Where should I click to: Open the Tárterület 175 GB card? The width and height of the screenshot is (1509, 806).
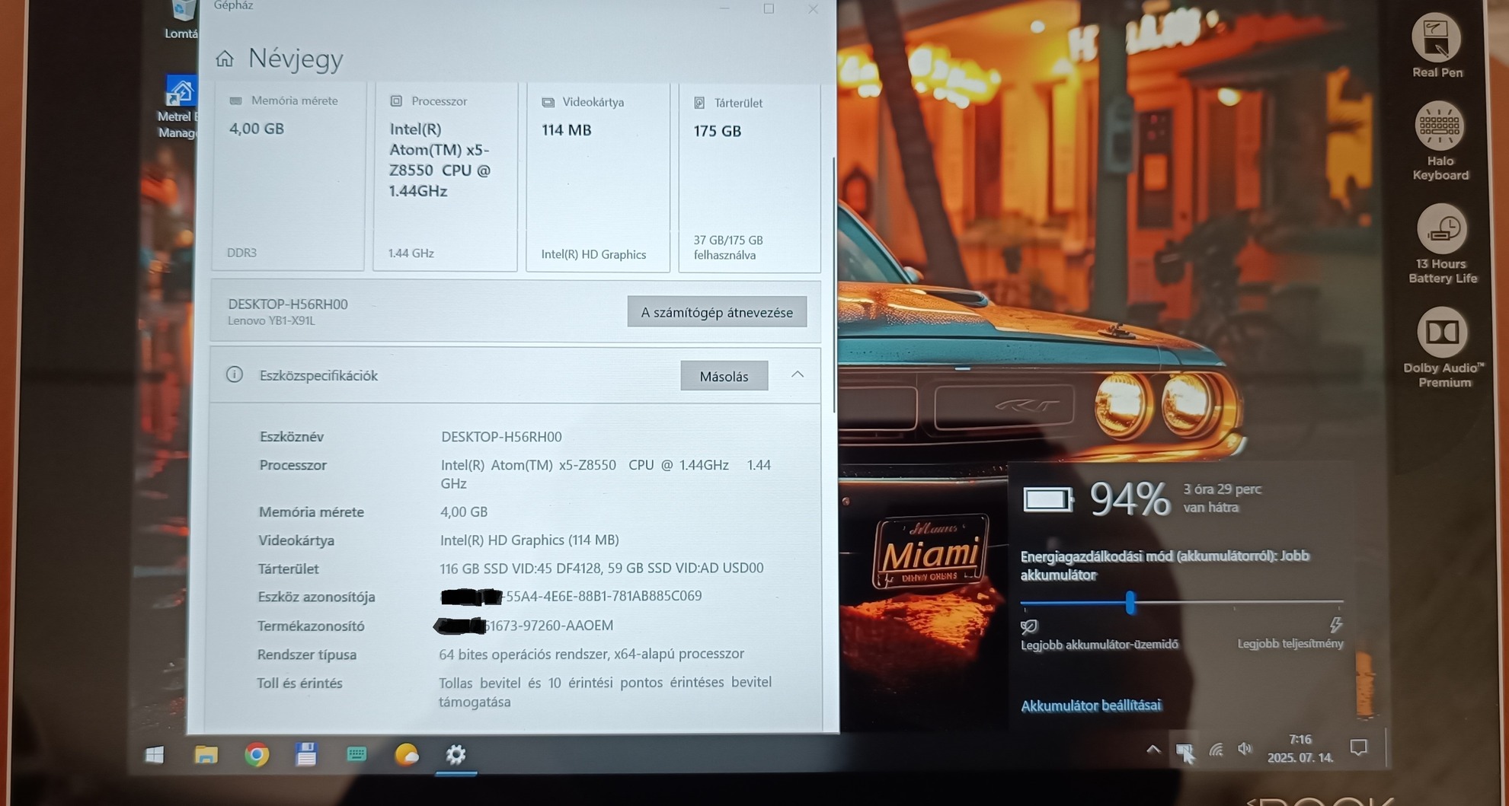[x=750, y=179]
